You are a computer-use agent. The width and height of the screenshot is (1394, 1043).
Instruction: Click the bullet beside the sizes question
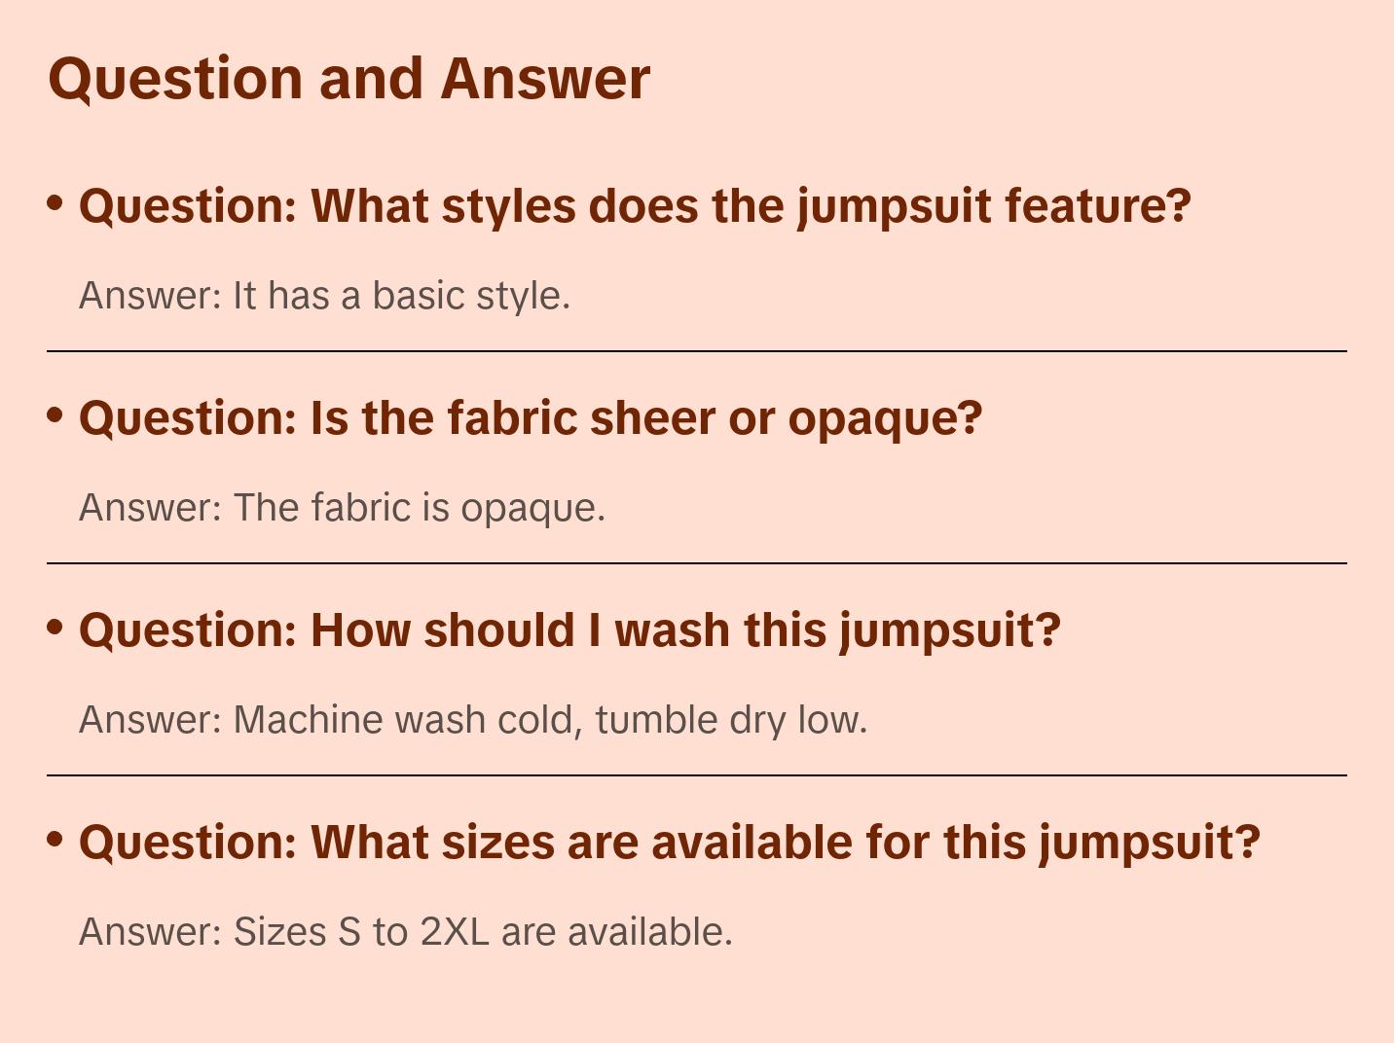pos(55,839)
